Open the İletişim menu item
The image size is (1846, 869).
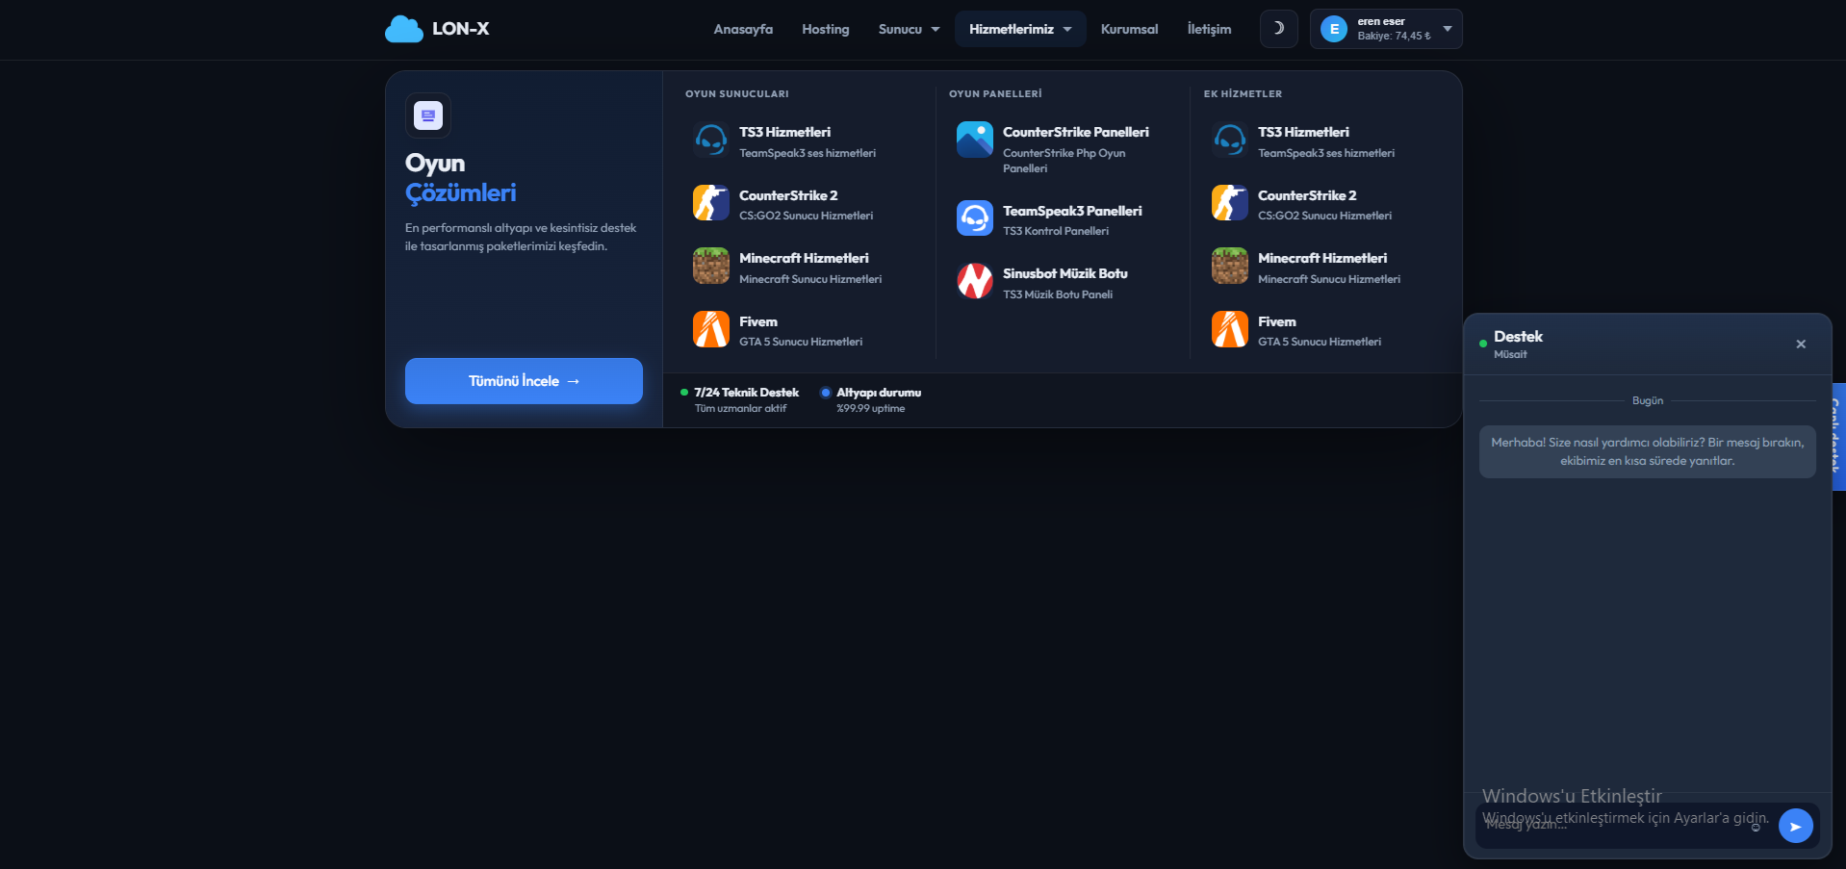tap(1209, 29)
